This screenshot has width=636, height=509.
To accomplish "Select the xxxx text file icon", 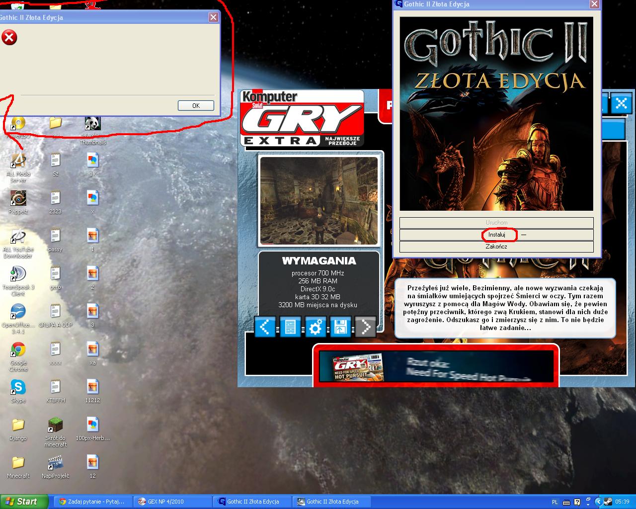I will click(55, 353).
